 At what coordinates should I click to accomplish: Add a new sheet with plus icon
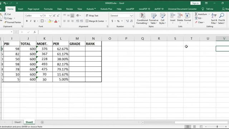pyautogui.click(x=42, y=122)
